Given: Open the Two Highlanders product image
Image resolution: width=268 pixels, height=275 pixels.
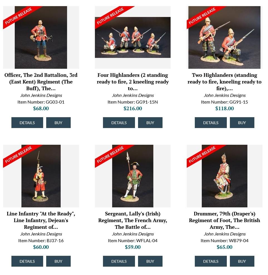Looking at the screenshot, I should pyautogui.click(x=224, y=37).
